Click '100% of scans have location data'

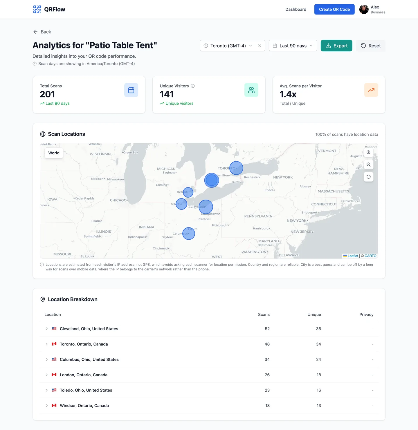pos(347,134)
